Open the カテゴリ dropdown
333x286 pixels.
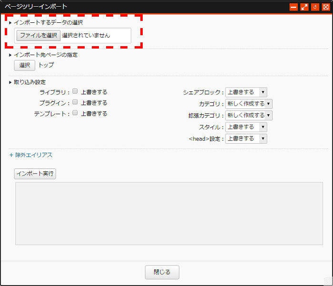(x=249, y=104)
